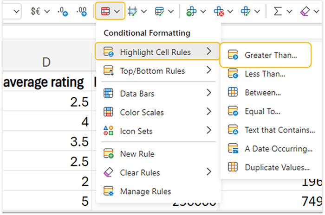Click New Rule in Conditional Formatting
This screenshot has width=325, height=215.
(x=136, y=154)
